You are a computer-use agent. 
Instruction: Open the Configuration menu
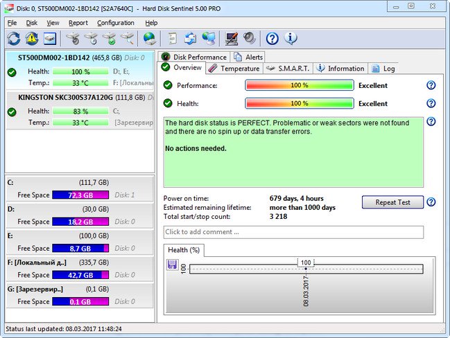116,23
